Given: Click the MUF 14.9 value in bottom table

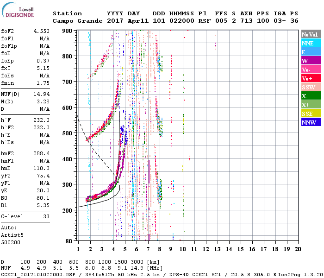Looking at the screenshot, I should (137, 268).
